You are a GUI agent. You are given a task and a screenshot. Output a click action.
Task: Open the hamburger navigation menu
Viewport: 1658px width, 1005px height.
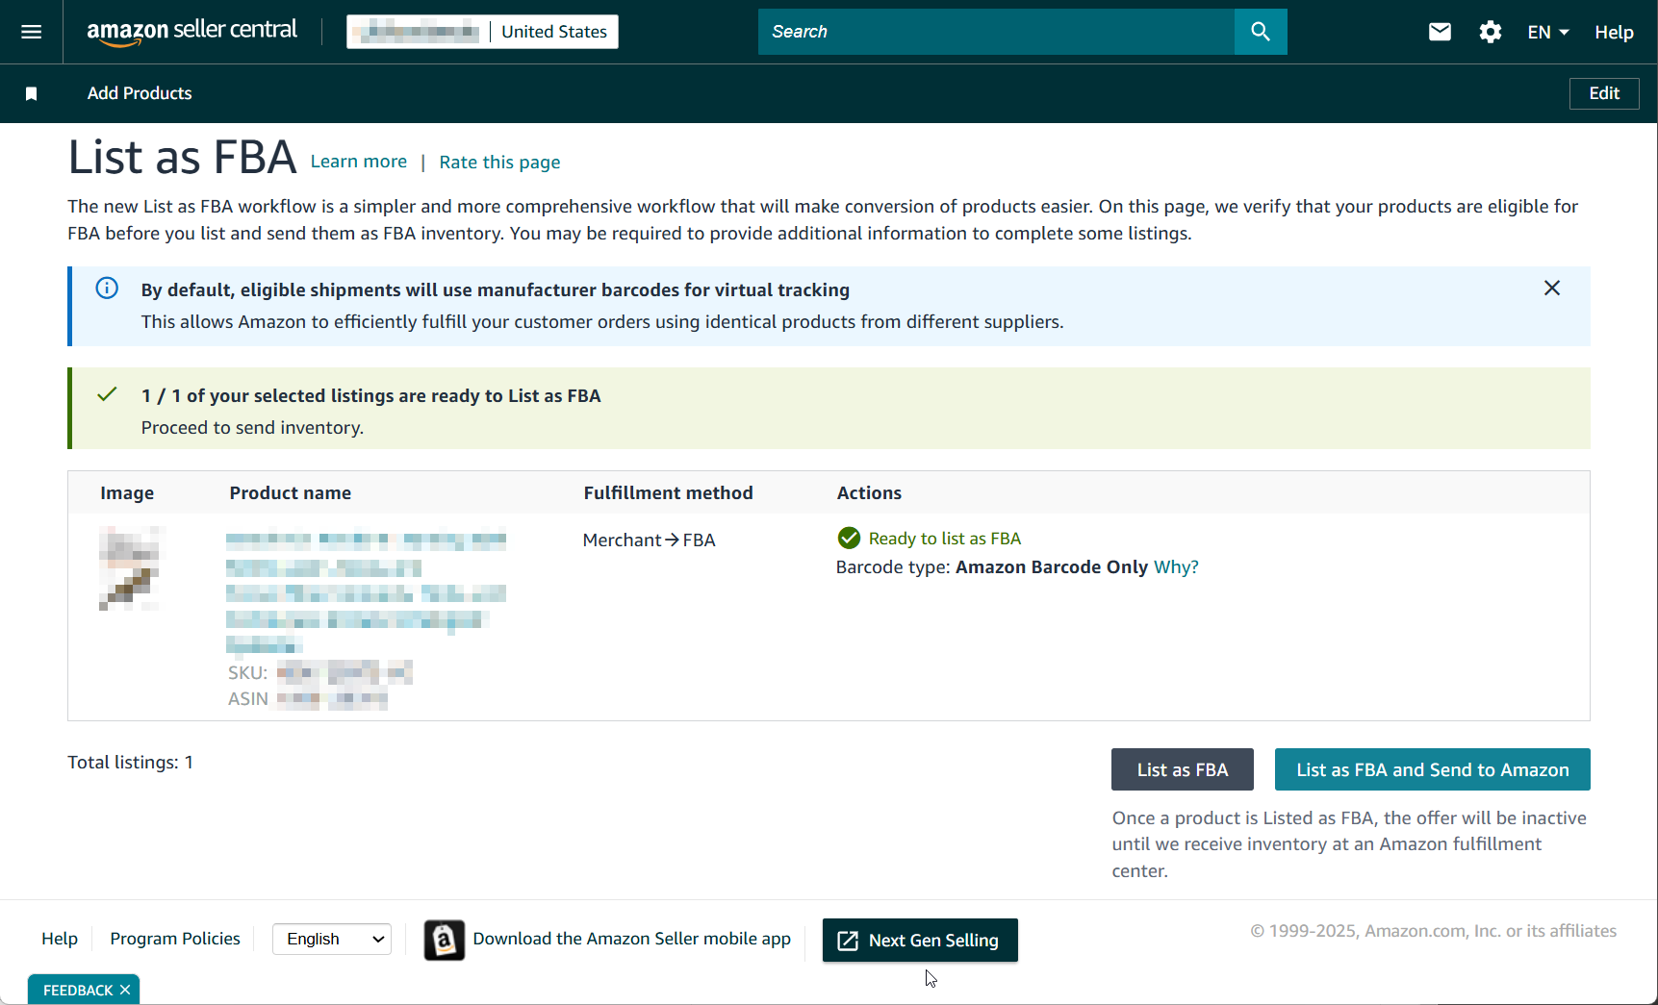[31, 32]
